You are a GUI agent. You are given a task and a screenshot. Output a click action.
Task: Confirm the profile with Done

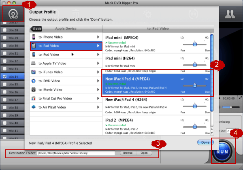pyautogui.click(x=205, y=142)
